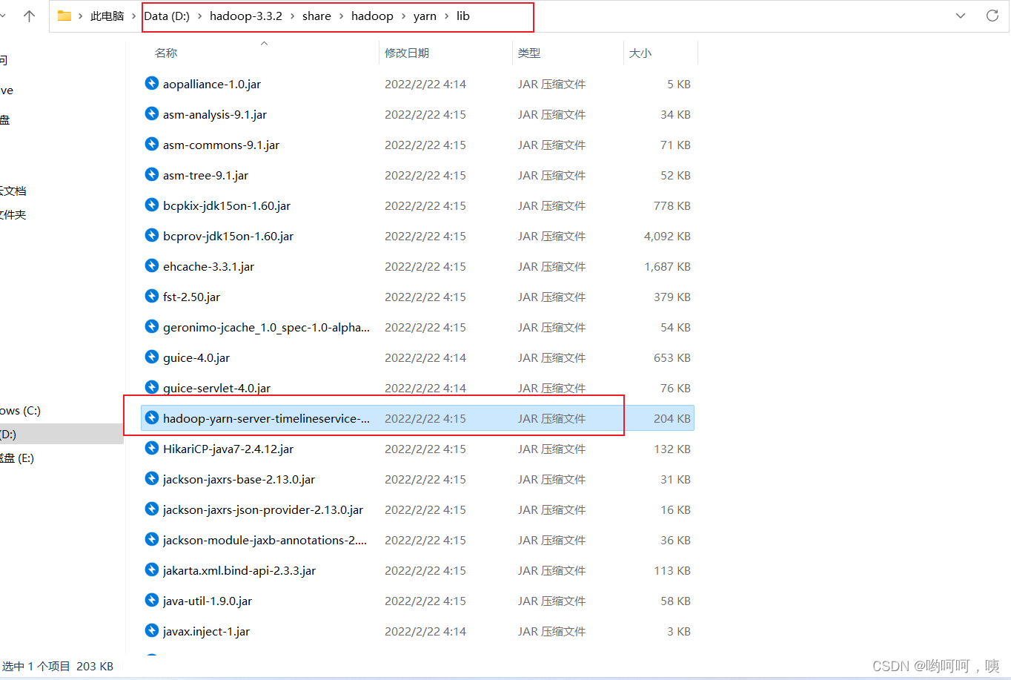Select the fst-2.50.jar file name
Screen dimensions: 1011x680
[x=191, y=297]
